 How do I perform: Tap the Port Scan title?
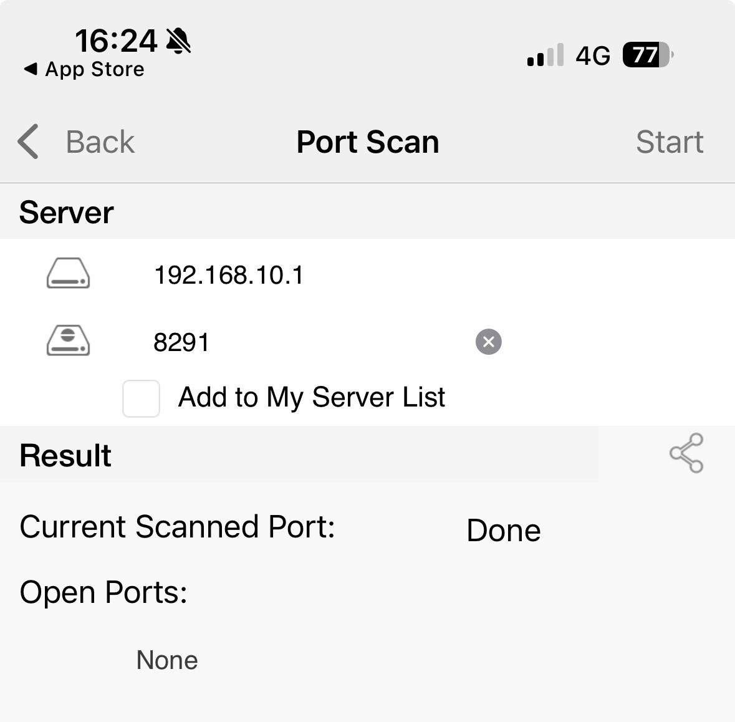pos(368,142)
